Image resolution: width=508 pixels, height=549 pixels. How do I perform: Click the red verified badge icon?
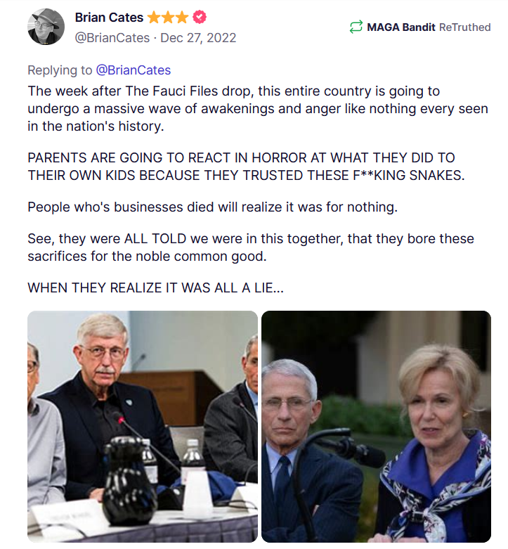200,18
